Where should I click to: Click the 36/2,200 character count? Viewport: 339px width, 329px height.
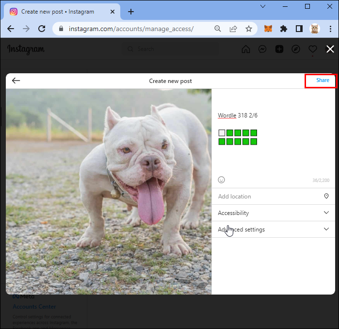click(321, 180)
